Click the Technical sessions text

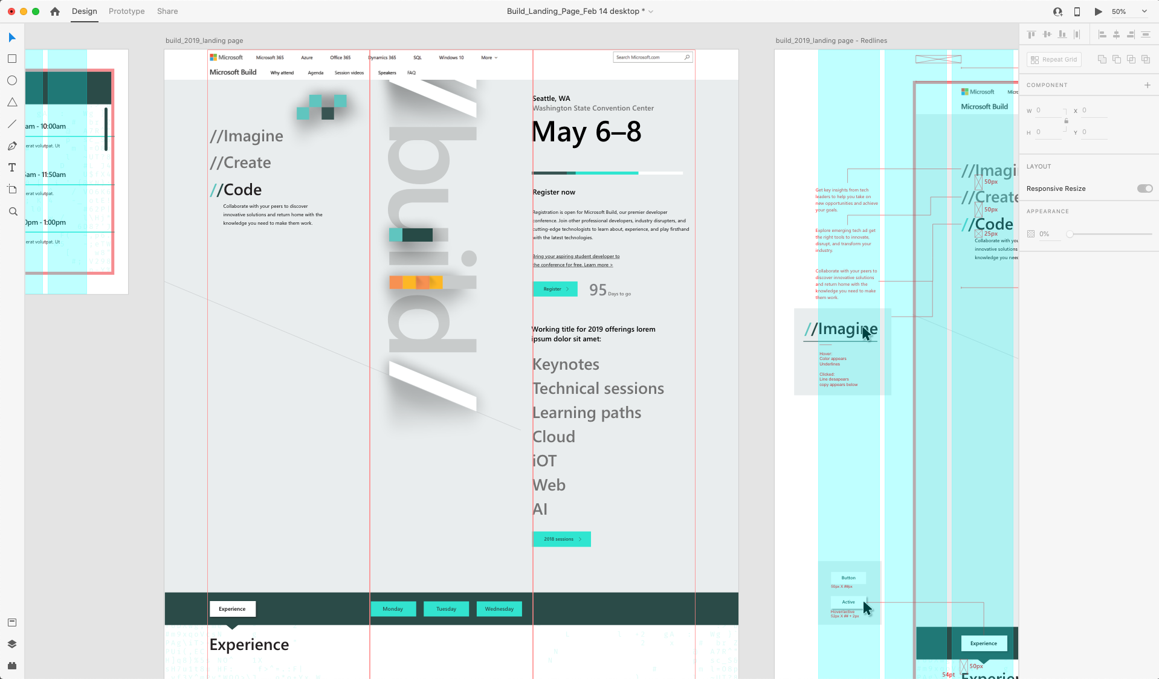point(598,388)
